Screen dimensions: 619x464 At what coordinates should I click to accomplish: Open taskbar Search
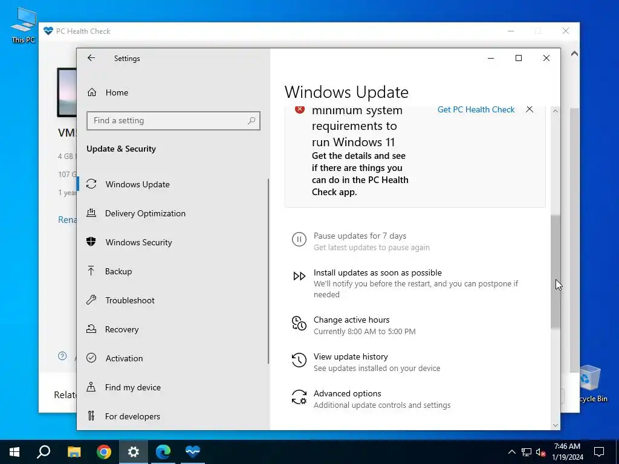[x=44, y=452]
